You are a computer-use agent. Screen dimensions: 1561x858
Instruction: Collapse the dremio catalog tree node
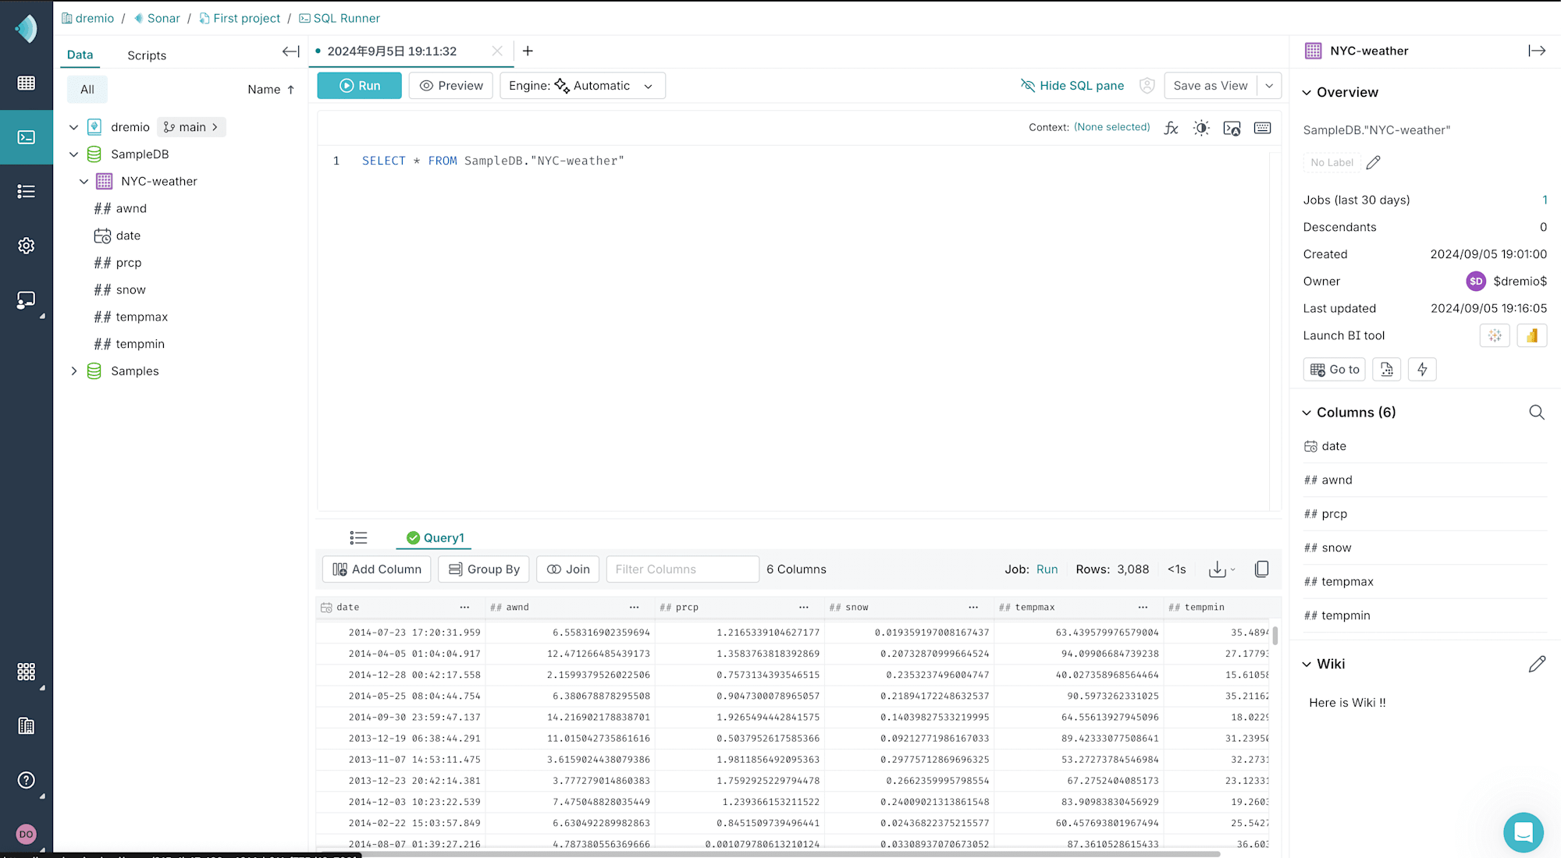pyautogui.click(x=73, y=127)
